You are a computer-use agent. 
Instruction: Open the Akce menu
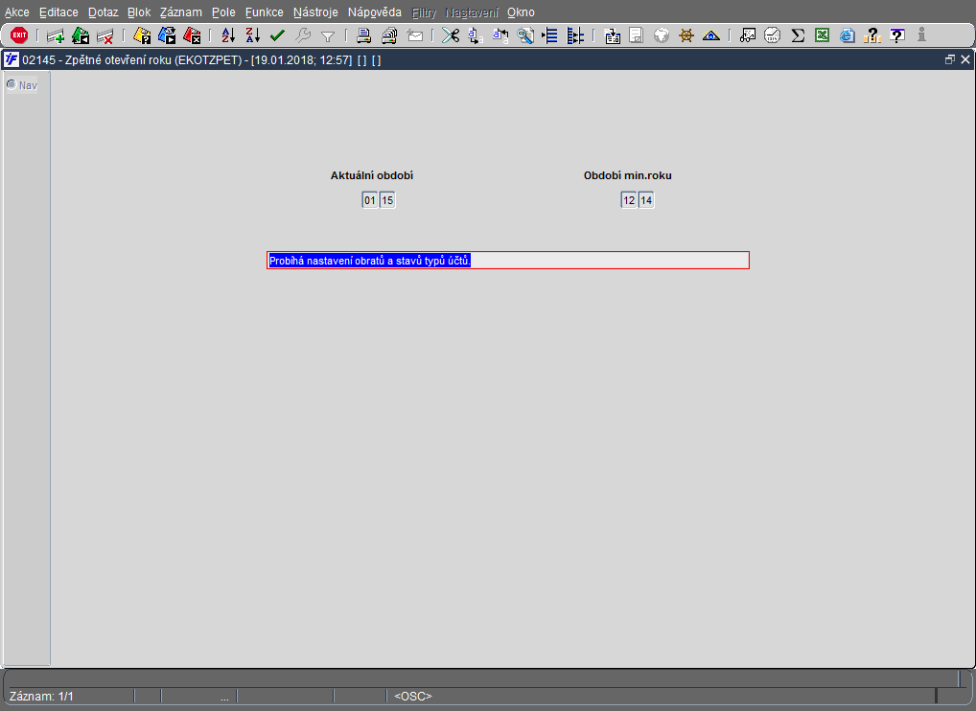click(17, 12)
